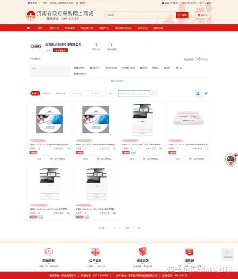
Task: Open the first CD software product thumbnail
Action: pos(50,120)
